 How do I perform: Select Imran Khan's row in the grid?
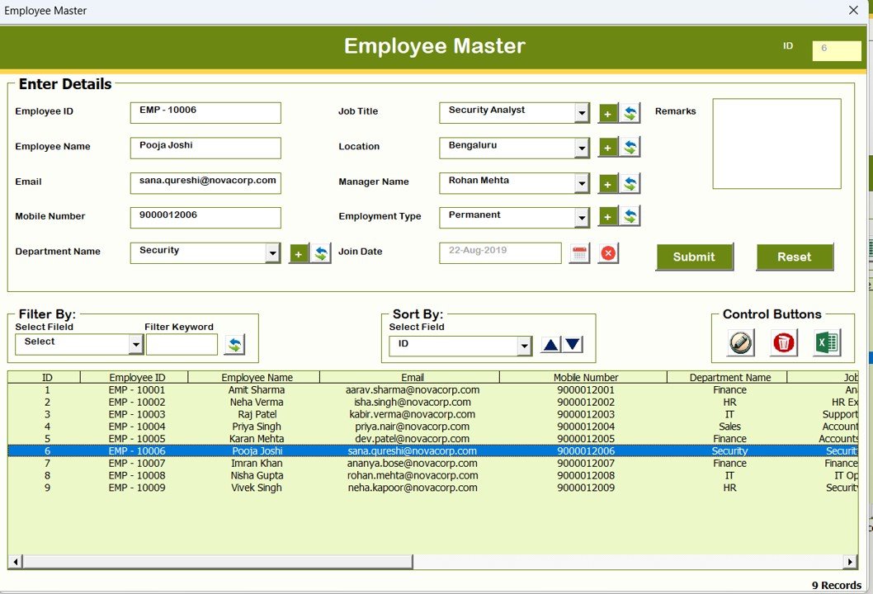[248, 464]
